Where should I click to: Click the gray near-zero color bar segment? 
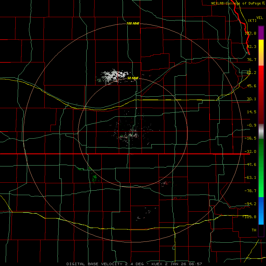[x=261, y=132]
